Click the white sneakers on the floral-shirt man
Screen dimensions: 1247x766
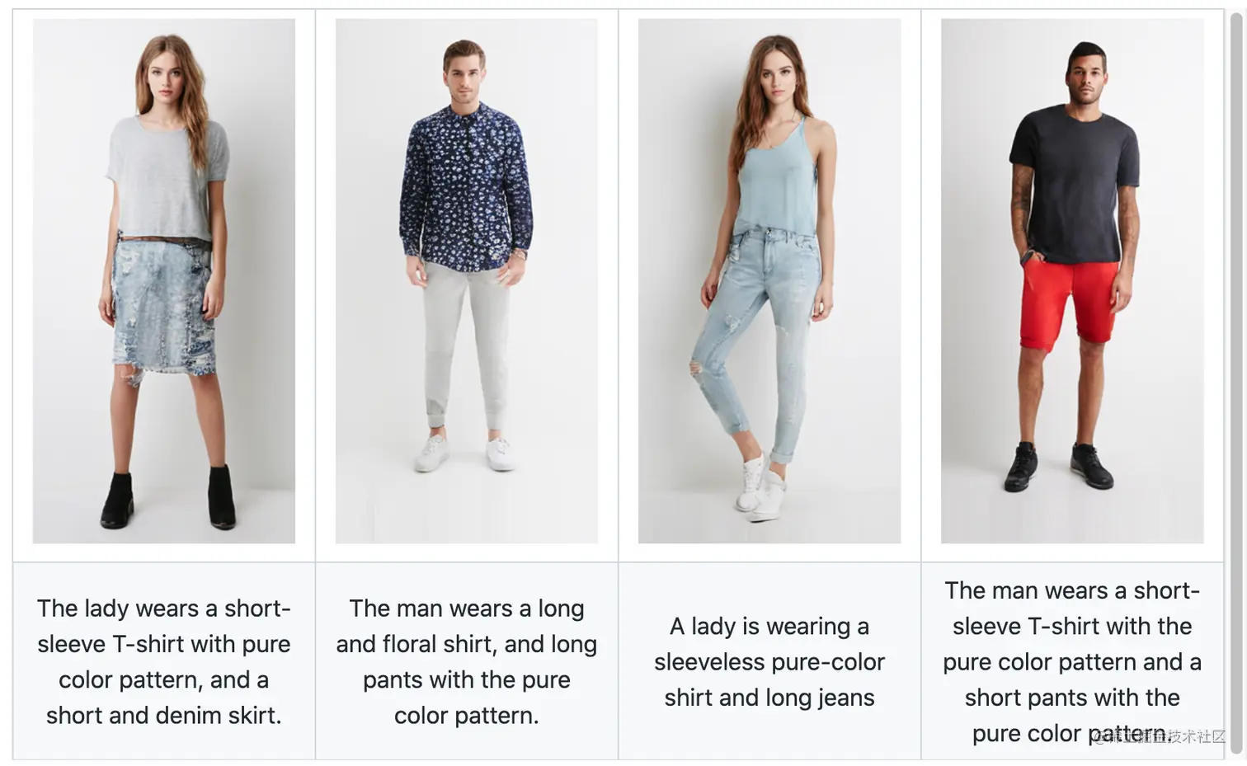click(466, 453)
